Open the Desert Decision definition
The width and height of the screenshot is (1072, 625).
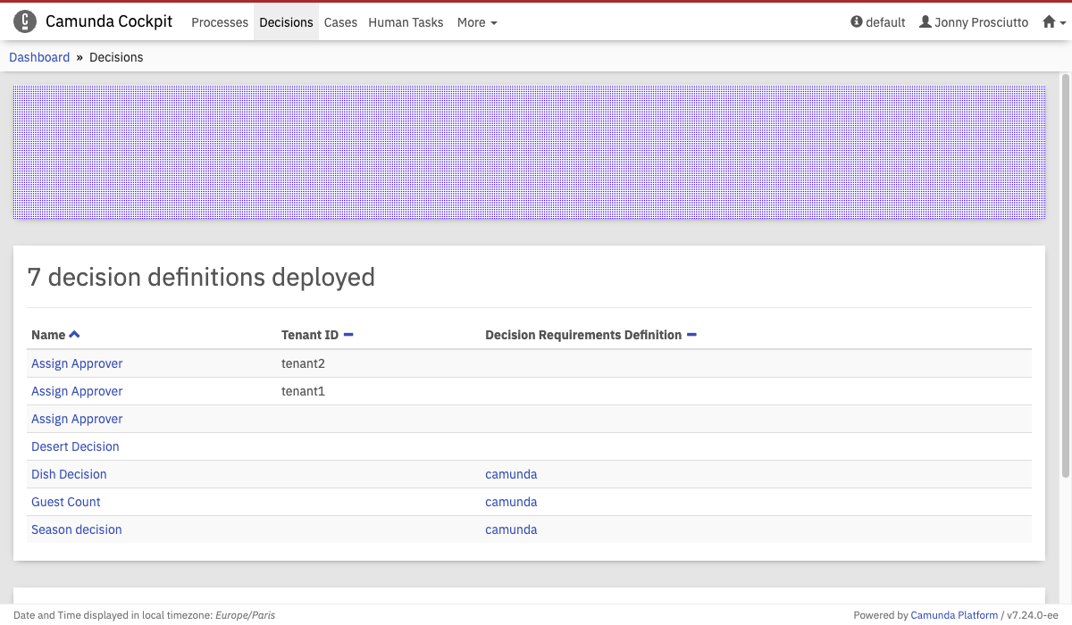point(75,446)
